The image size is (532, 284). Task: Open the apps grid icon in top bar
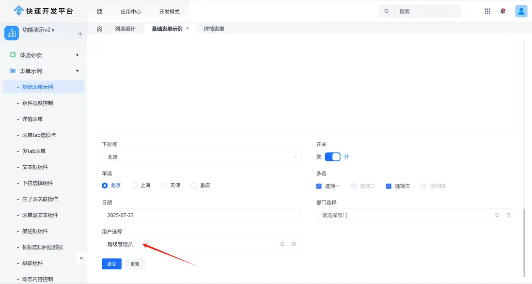tap(487, 11)
